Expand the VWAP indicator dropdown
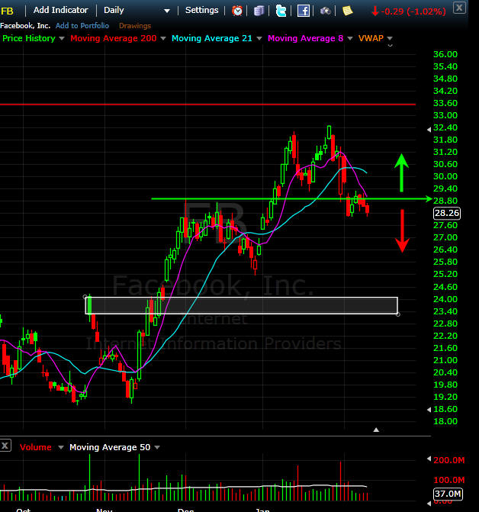 [x=390, y=39]
